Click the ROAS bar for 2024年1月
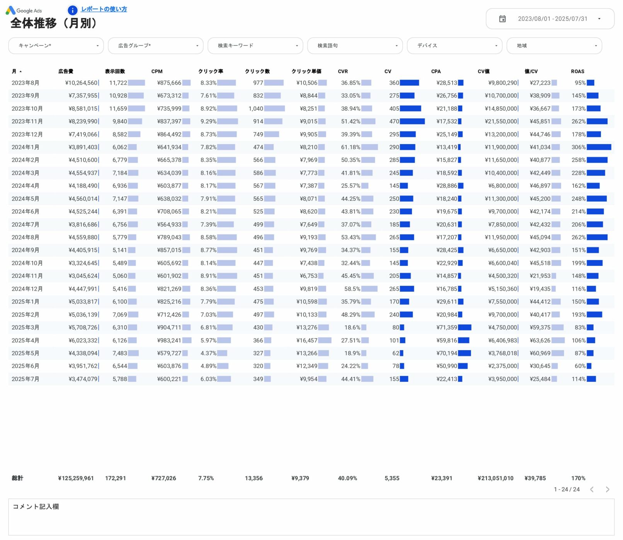 599,147
